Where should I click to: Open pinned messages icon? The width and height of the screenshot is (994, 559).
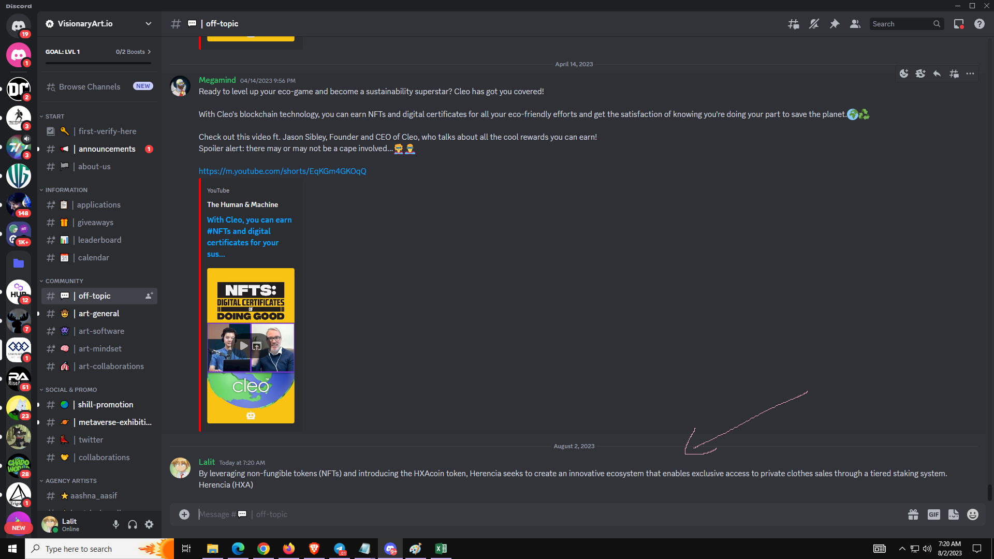[835, 24]
